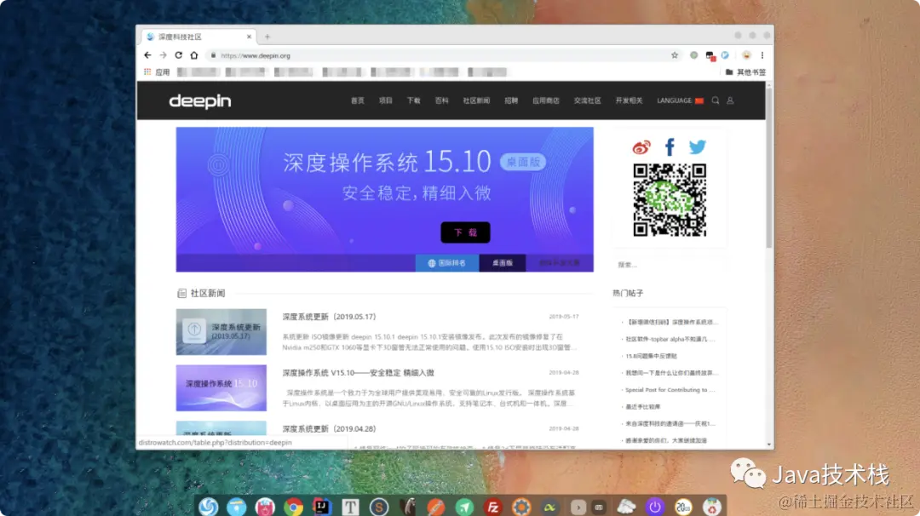The height and width of the screenshot is (516, 920).
Task: Click the sidebar 搜索 input box
Action: point(669,265)
